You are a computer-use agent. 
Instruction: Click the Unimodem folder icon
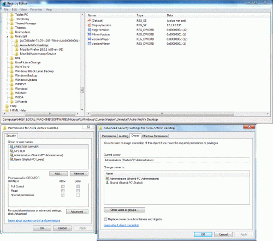pyautogui.click(x=12, y=32)
